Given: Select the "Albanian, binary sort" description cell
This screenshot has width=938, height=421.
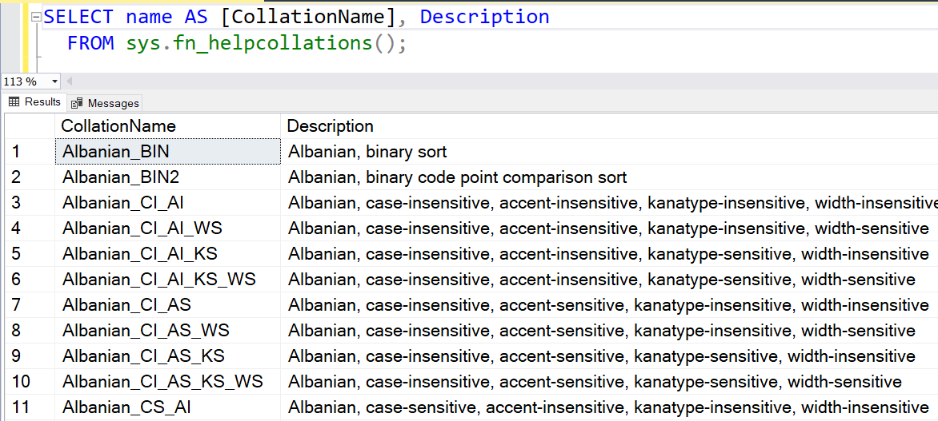Looking at the screenshot, I should [x=367, y=152].
